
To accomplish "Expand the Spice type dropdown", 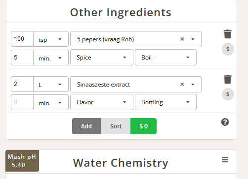I will pos(102,58).
